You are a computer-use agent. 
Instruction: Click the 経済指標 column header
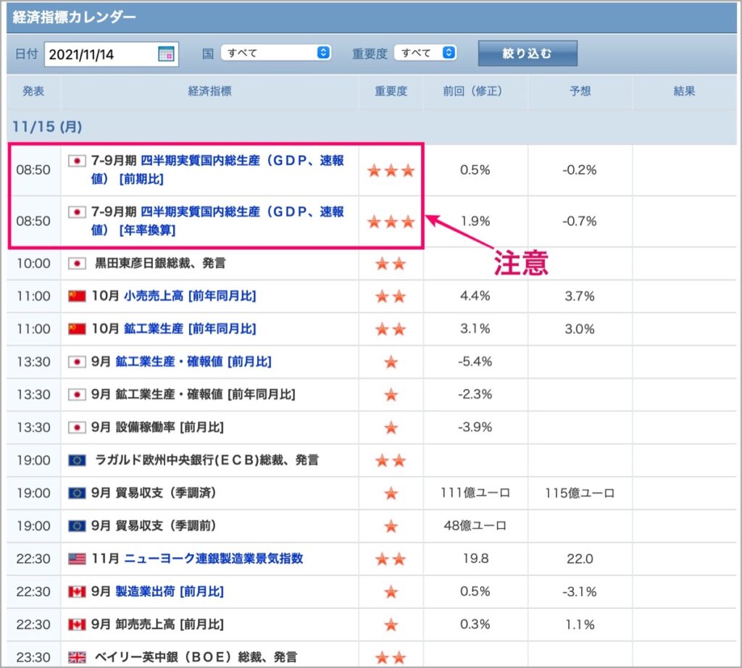click(209, 91)
